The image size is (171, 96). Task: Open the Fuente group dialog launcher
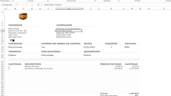click(48, 1)
